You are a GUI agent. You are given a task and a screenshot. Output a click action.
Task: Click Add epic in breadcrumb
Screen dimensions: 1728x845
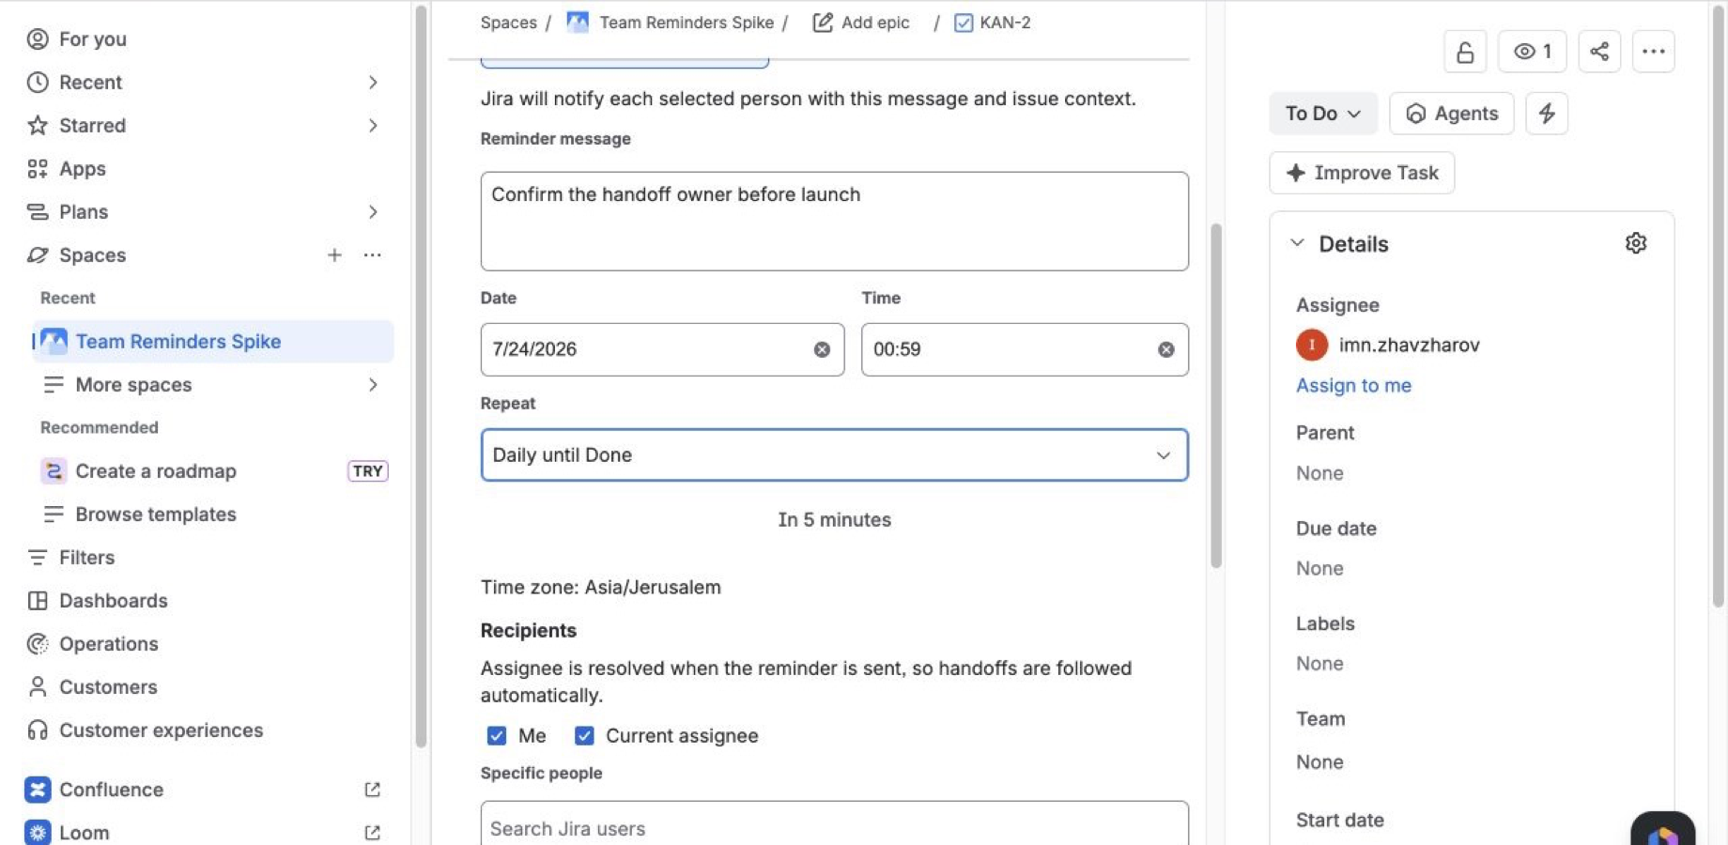tap(861, 22)
